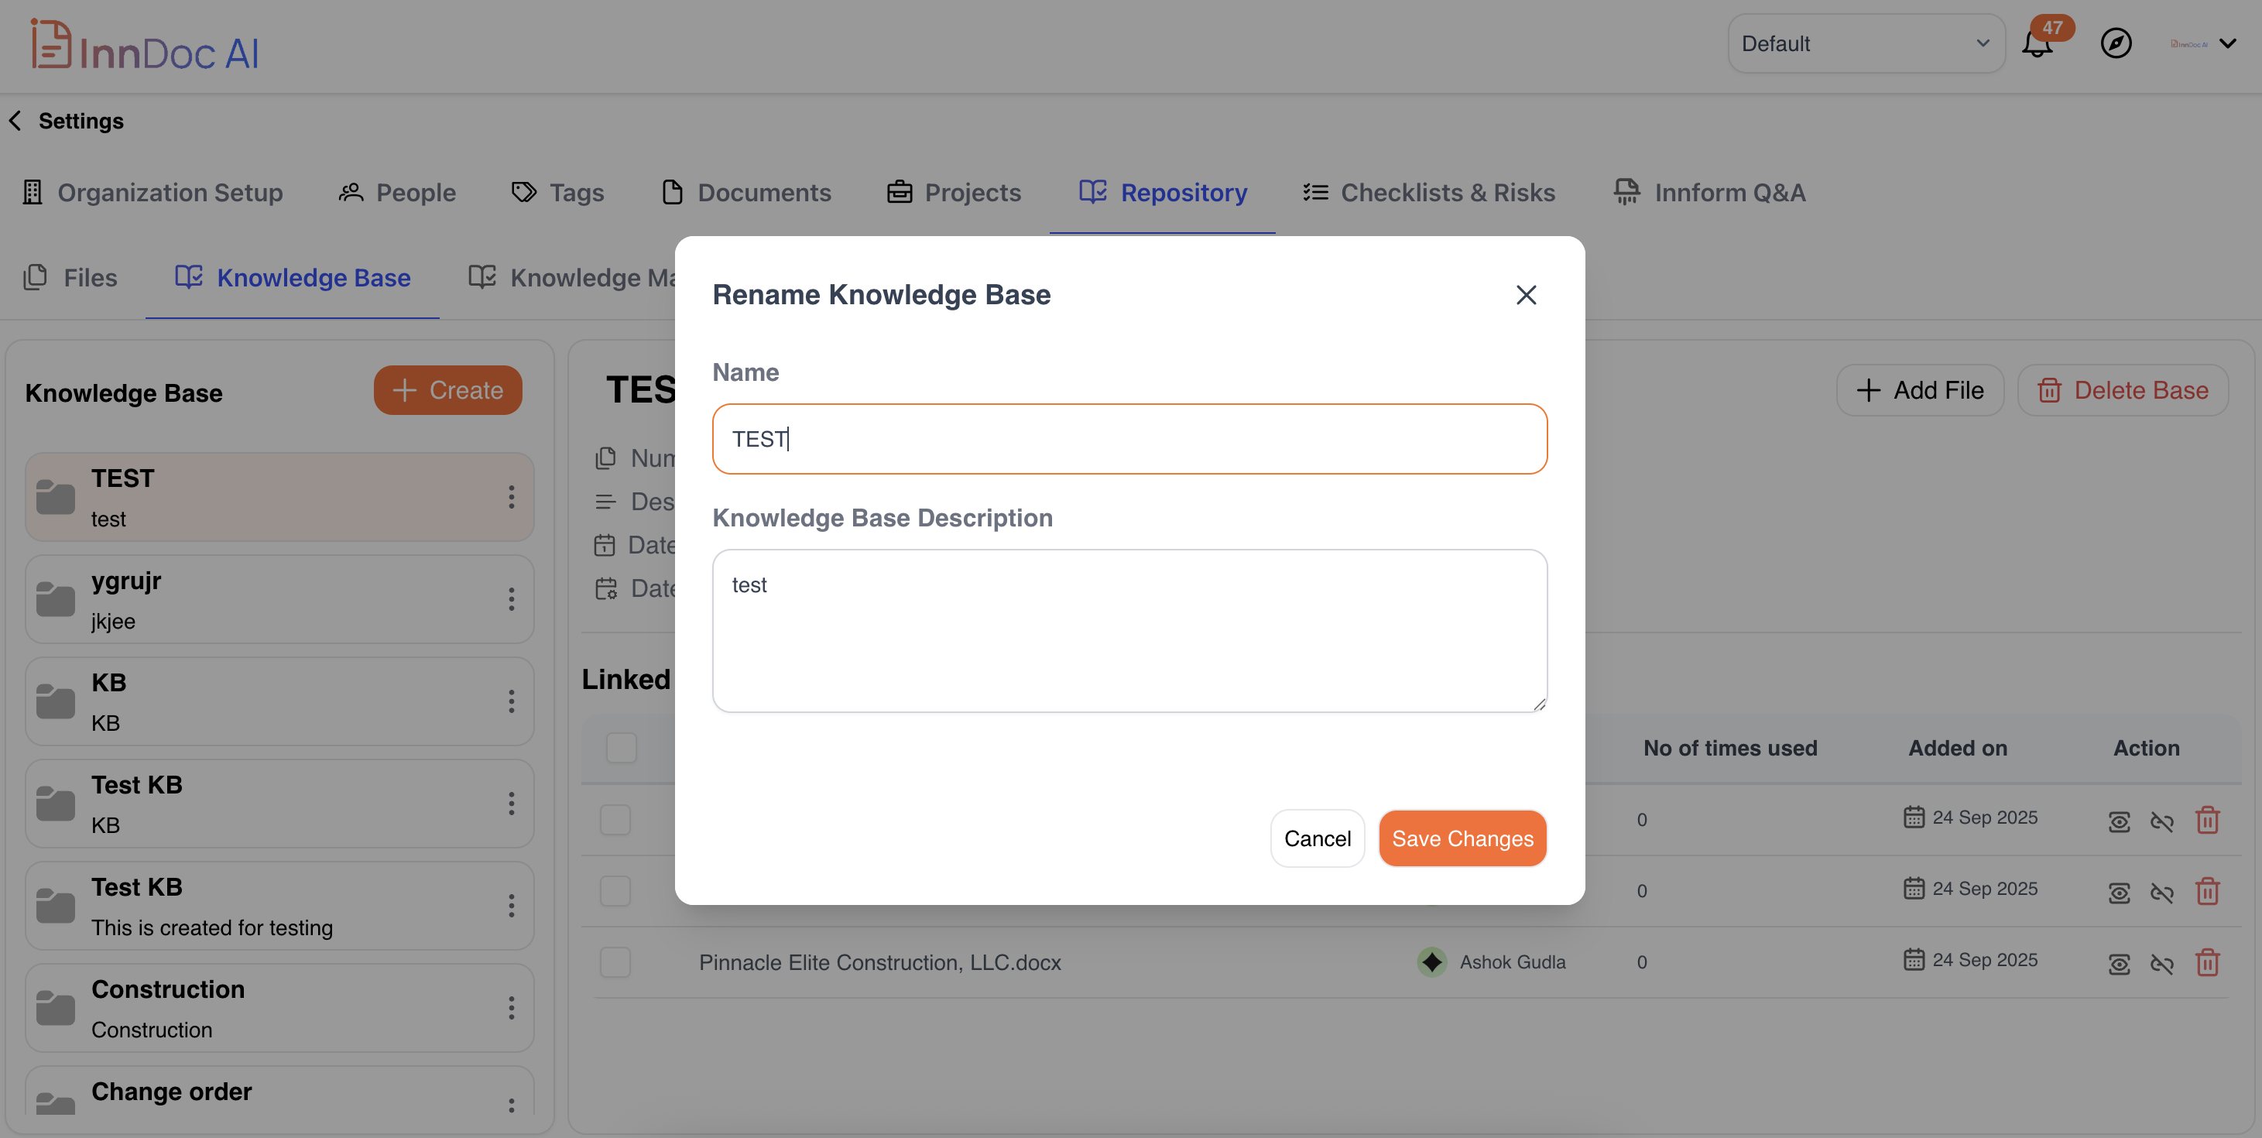Screen dimensions: 2262x1138
Task: Click three-dot menu for ygrujr knowledge base
Action: pyautogui.click(x=511, y=600)
